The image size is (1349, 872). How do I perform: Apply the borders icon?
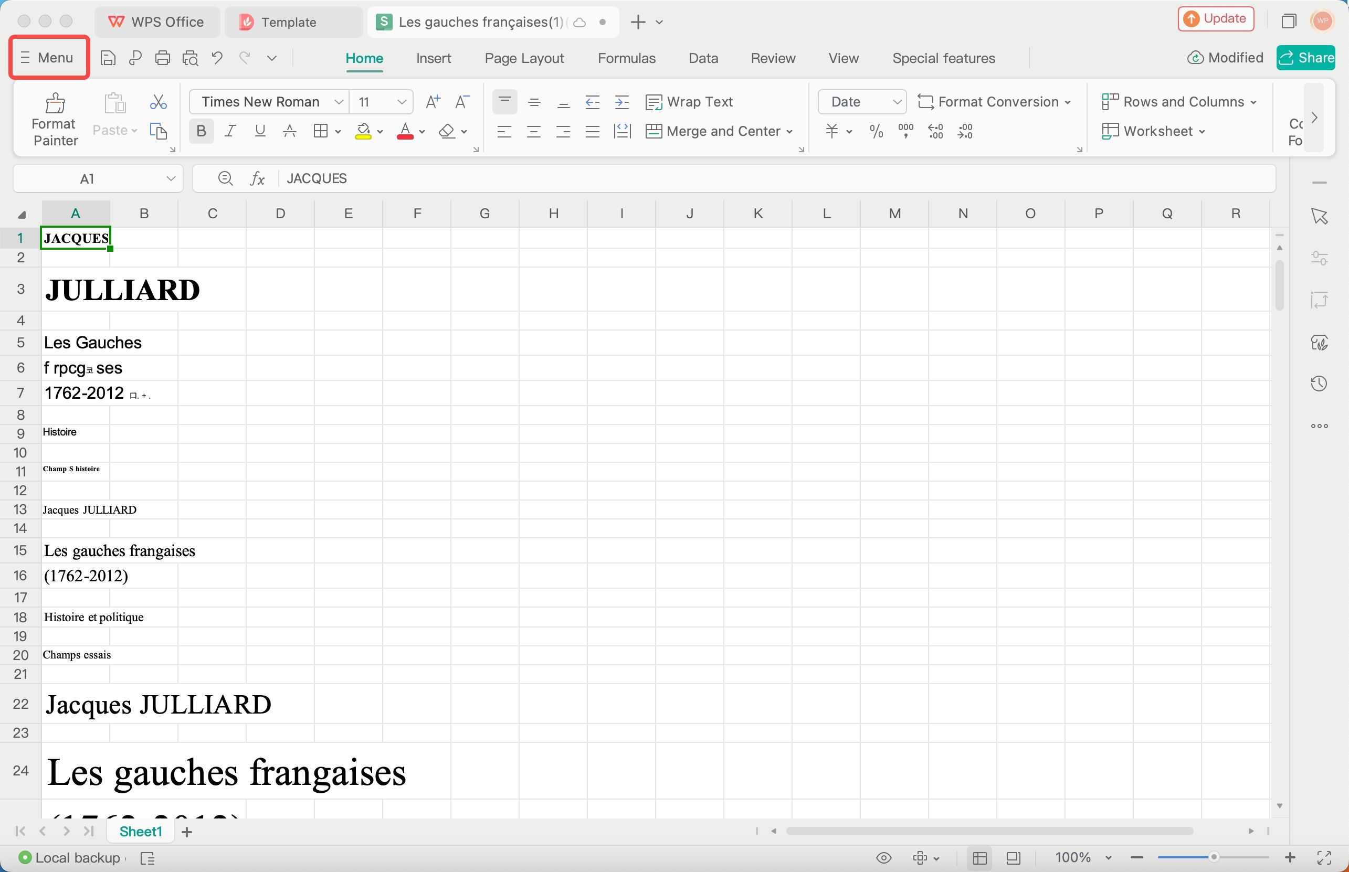click(x=321, y=131)
